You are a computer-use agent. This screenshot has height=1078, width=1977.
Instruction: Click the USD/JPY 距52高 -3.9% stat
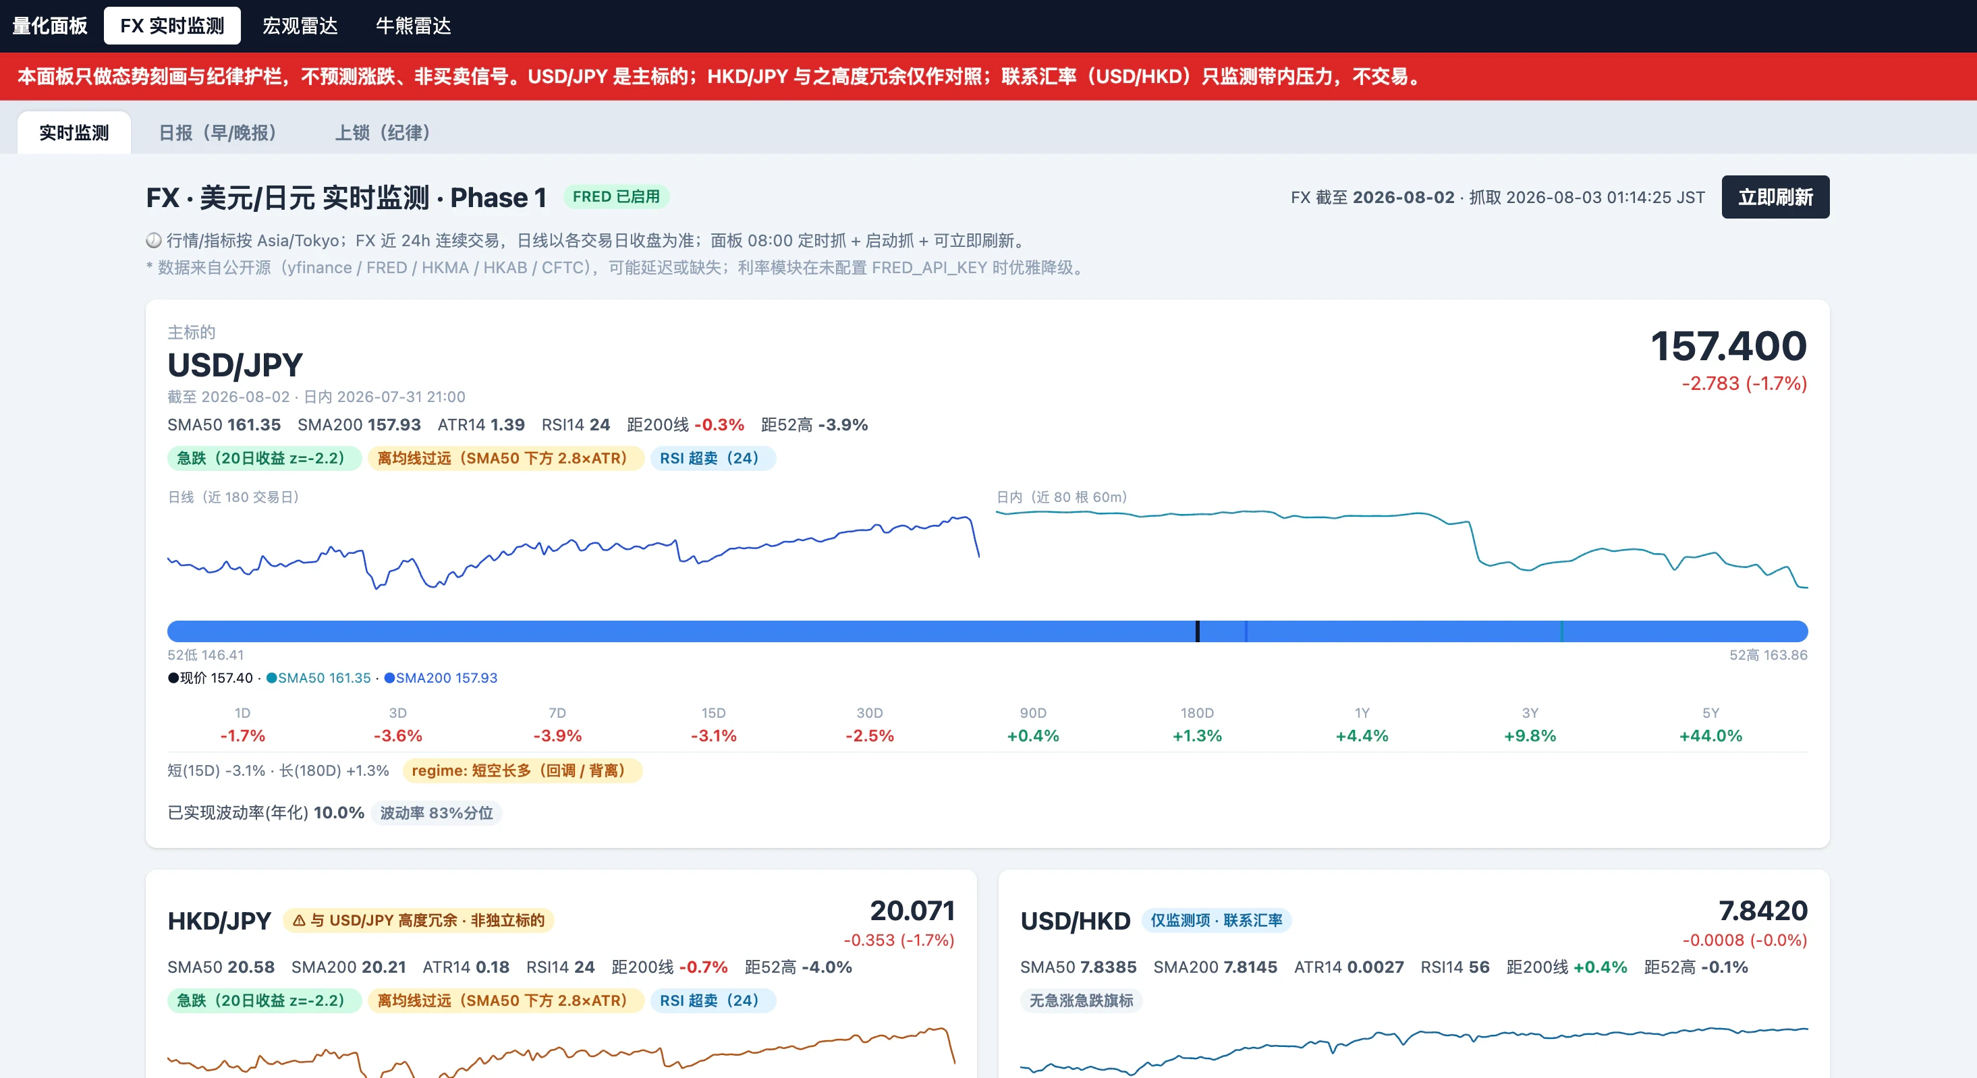814,424
